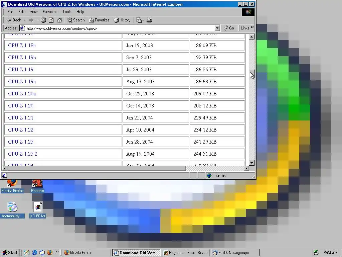Open the File menu
This screenshot has height=257, width=342.
(10, 12)
